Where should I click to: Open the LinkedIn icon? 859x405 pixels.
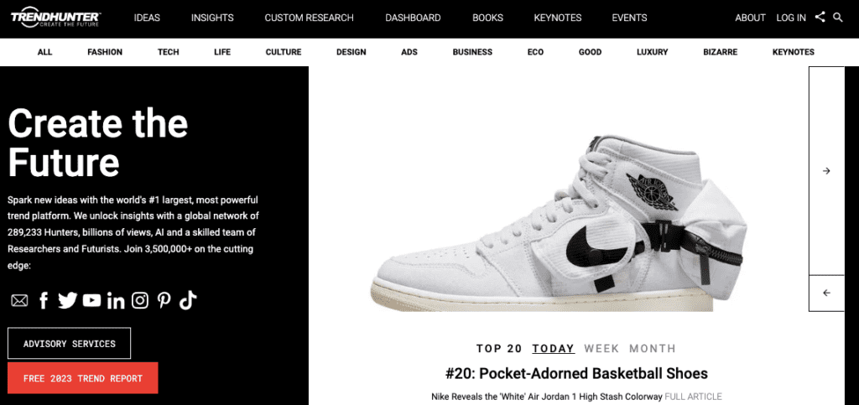pyautogui.click(x=116, y=300)
